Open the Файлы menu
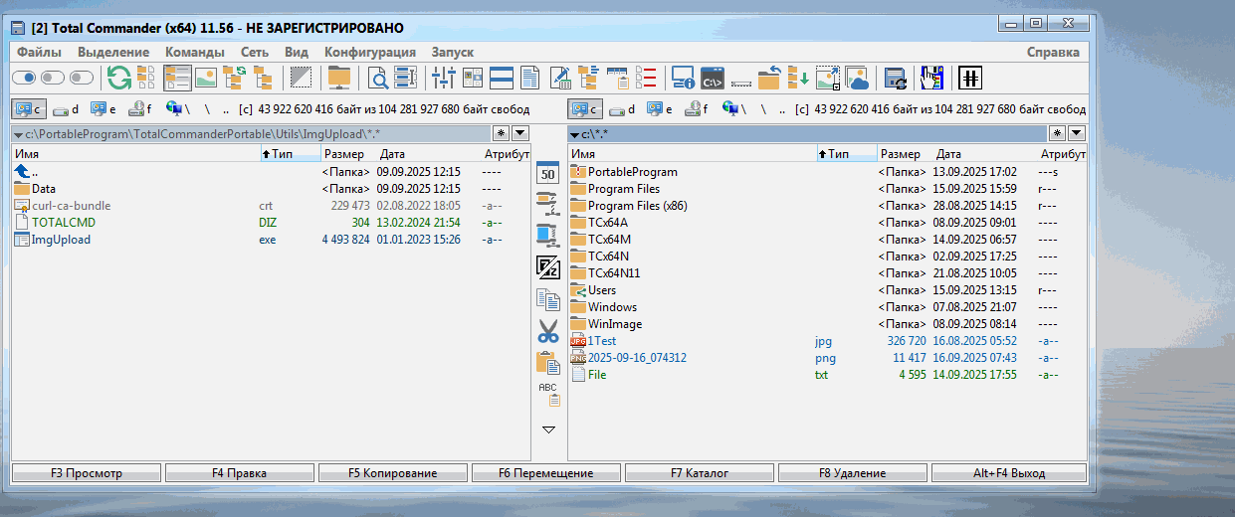 [x=39, y=52]
